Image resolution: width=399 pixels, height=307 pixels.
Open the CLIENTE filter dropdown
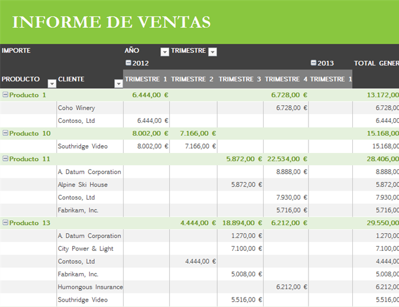point(118,83)
